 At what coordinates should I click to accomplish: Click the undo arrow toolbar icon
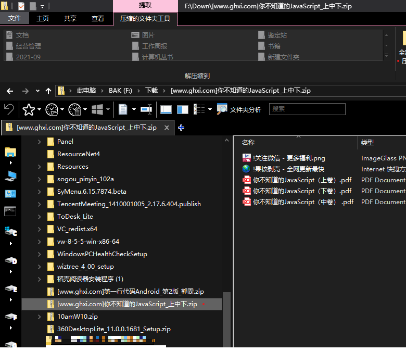[9, 109]
